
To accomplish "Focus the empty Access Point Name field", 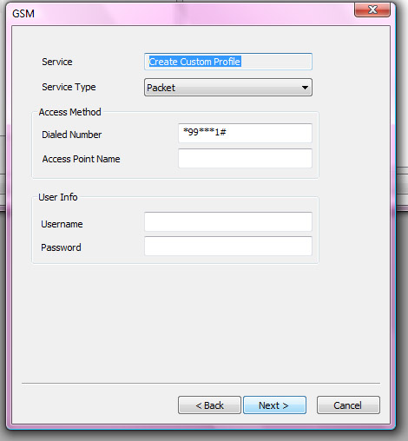I will [x=245, y=158].
